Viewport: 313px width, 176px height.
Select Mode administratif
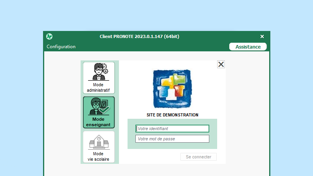click(99, 78)
